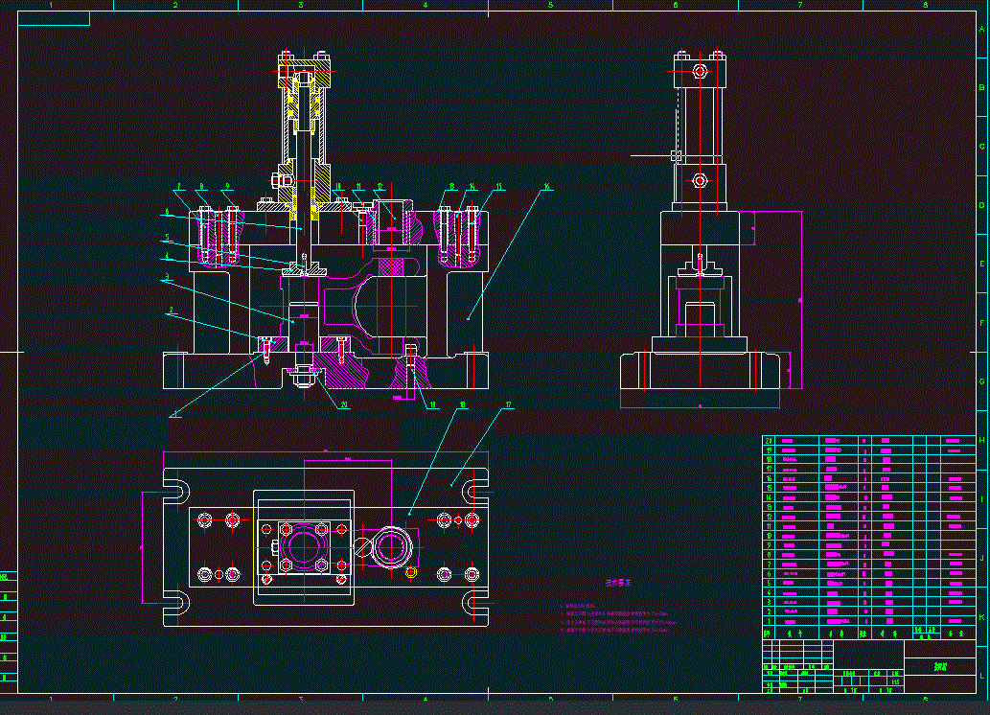Select part balloon number 20 below section view
Viewport: 990px width, 715px height.
[x=344, y=404]
